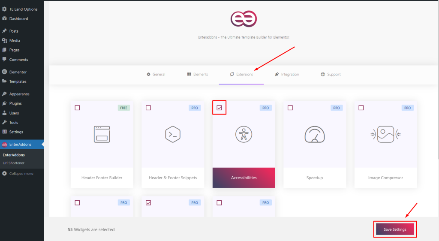Click the Speedup speedometer icon
This screenshot has height=241, width=439.
[x=315, y=134]
